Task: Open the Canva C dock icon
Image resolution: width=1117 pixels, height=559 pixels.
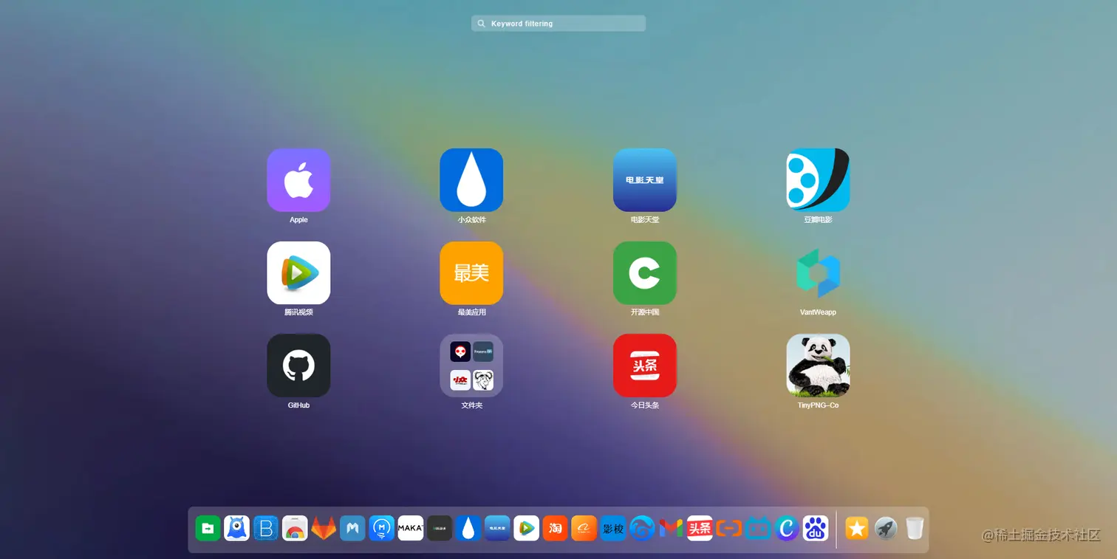Action: [x=786, y=528]
